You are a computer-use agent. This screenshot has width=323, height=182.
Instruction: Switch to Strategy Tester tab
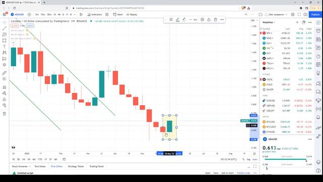tap(76, 166)
